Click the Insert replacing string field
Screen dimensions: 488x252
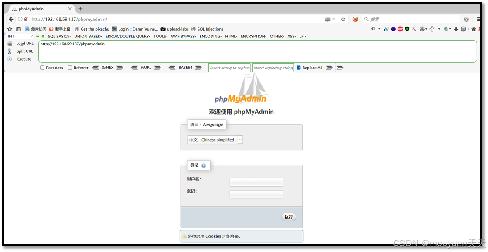click(273, 68)
